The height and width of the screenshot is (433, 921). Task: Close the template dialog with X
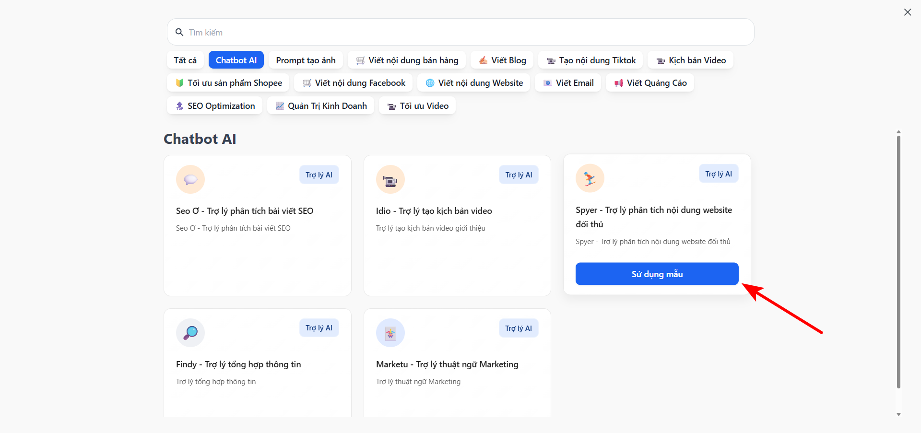pos(907,12)
